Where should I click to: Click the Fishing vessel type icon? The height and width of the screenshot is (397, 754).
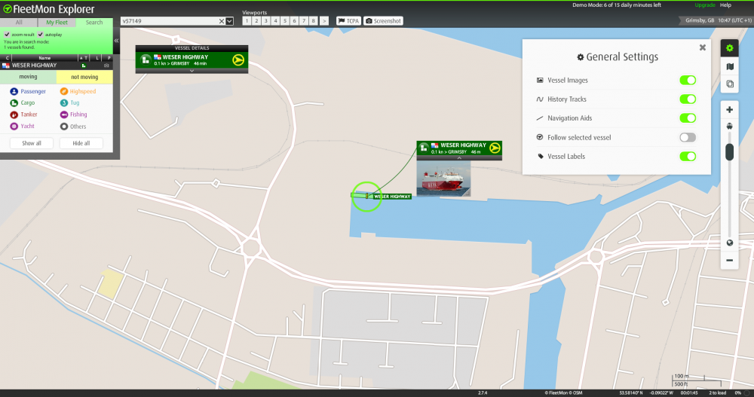click(63, 115)
